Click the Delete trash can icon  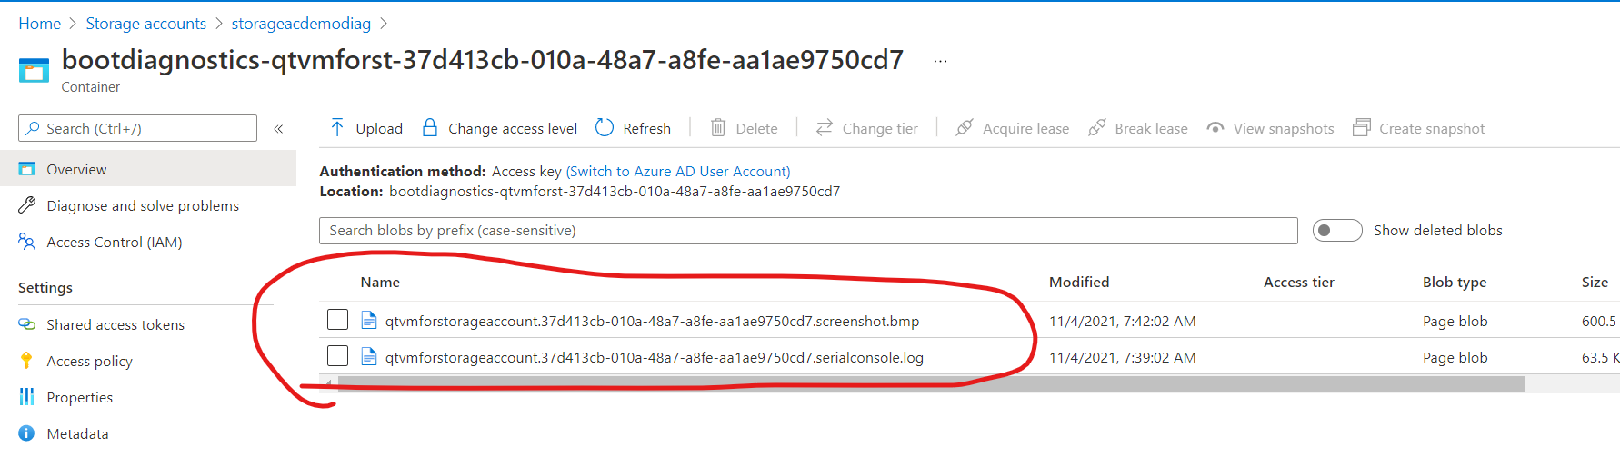click(x=718, y=128)
